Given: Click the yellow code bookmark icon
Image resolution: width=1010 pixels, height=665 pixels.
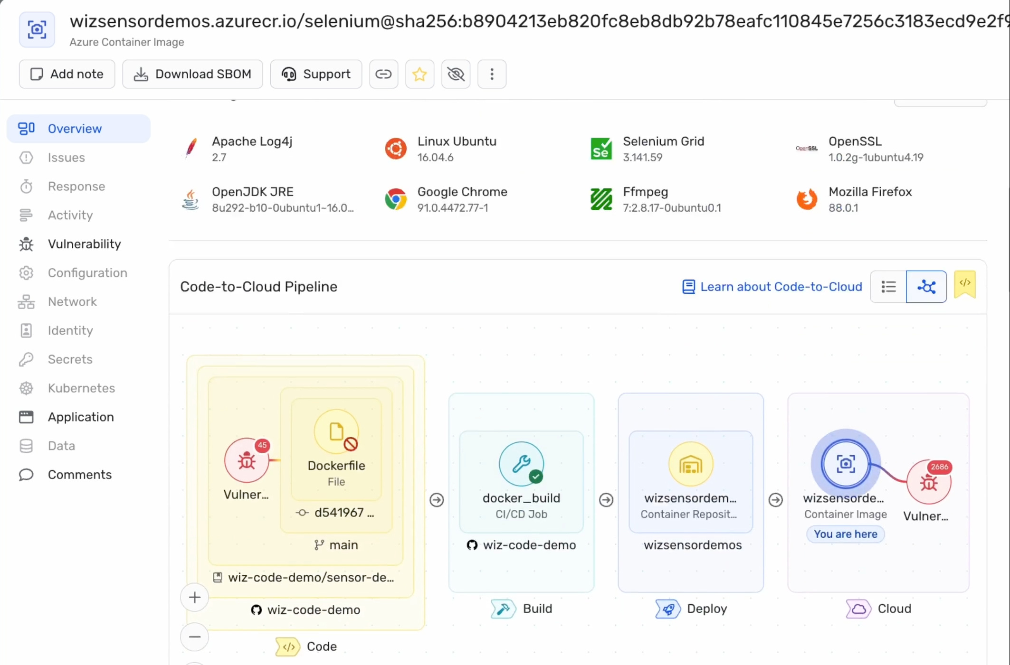Looking at the screenshot, I should coord(964,284).
